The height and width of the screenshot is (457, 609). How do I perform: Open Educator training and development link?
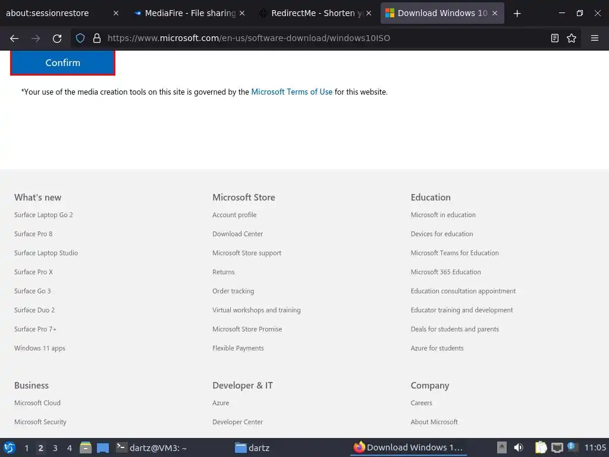(462, 310)
